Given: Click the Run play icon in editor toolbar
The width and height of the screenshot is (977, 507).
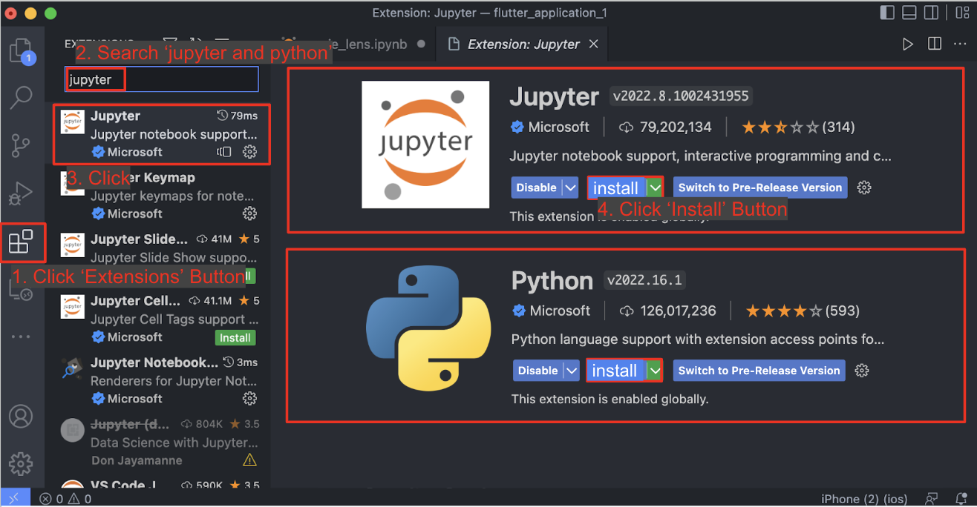Looking at the screenshot, I should [908, 44].
